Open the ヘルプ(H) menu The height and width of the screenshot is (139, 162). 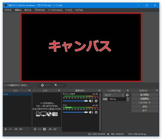(x=79, y=10)
